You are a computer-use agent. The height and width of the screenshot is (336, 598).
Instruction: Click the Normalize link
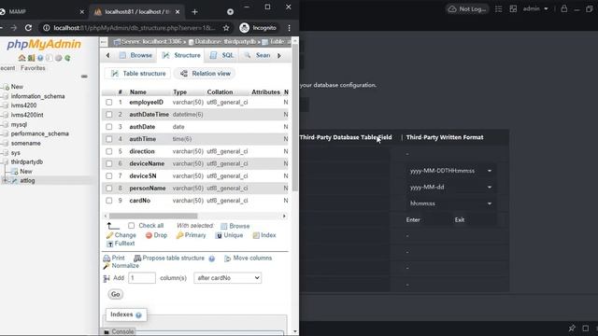(121, 265)
